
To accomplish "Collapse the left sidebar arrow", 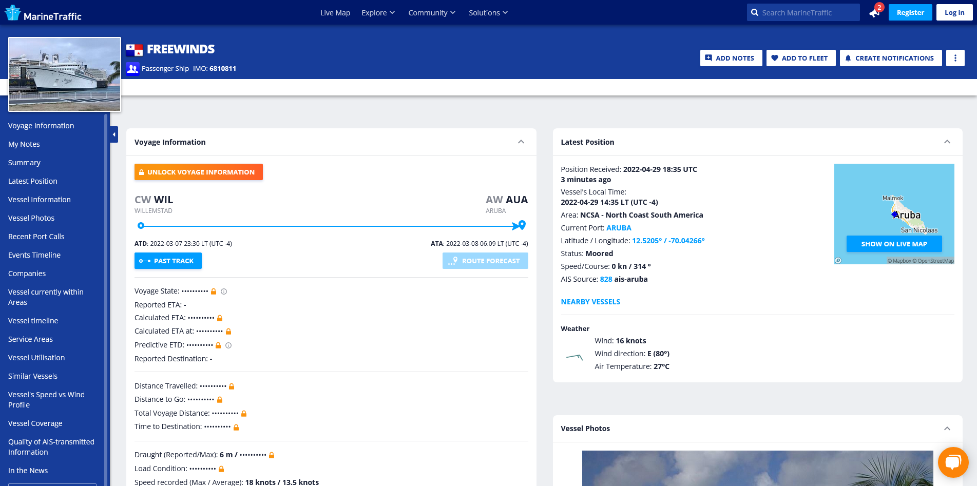I will click(114, 134).
